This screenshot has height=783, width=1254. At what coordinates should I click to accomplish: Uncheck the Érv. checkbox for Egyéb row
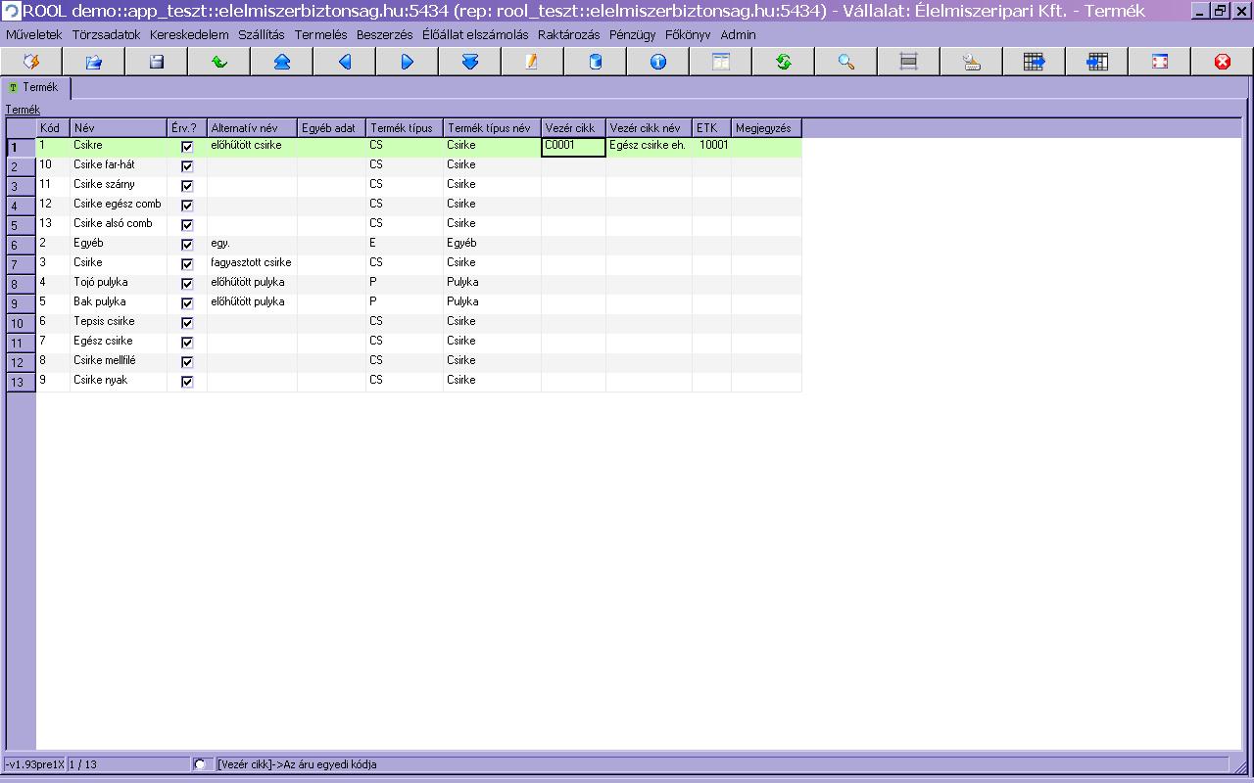point(187,245)
